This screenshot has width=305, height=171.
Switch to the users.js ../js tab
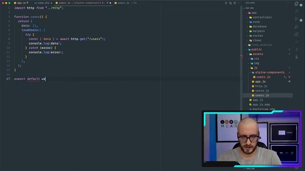click(x=126, y=3)
